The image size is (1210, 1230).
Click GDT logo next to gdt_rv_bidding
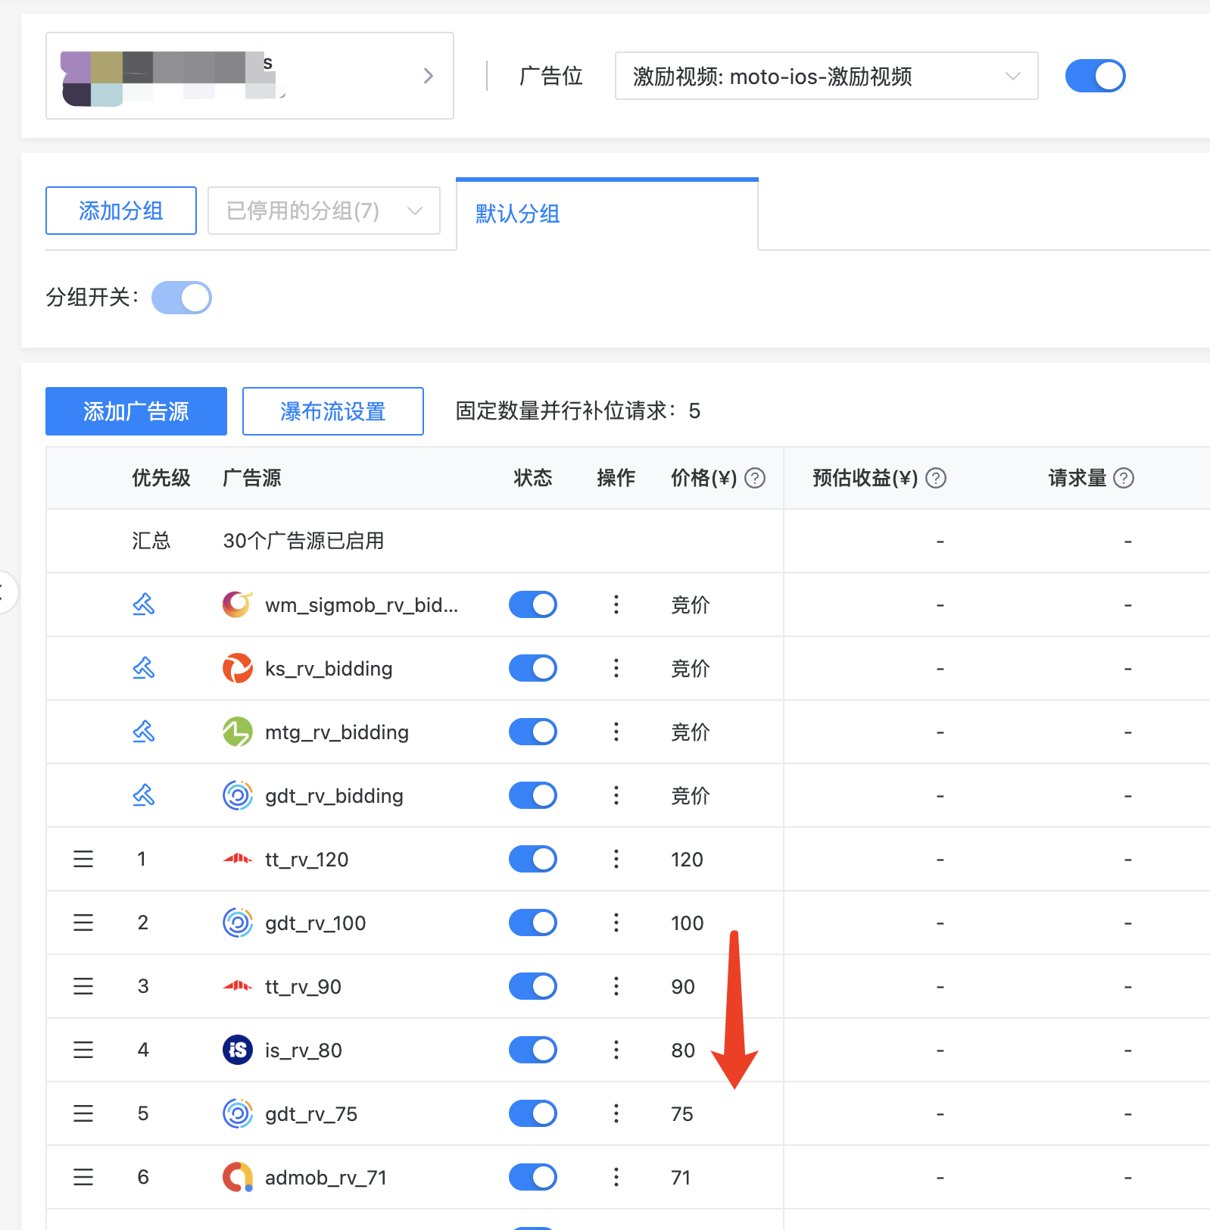[238, 795]
